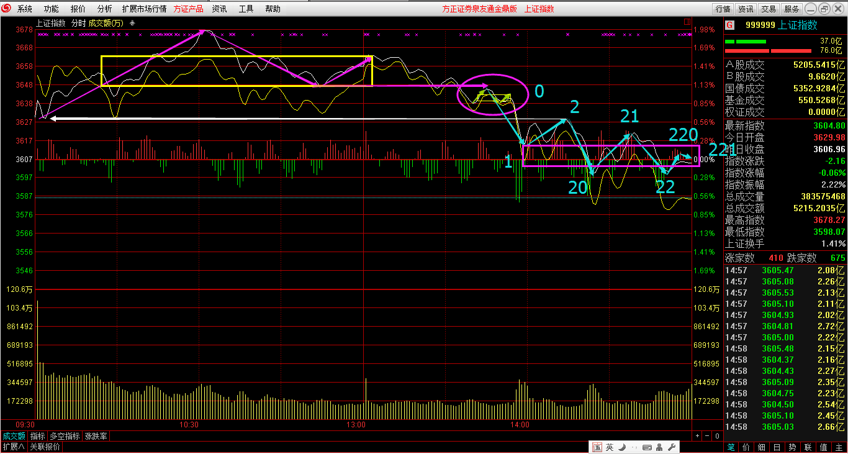Switch to the 多空指标 tab
This screenshot has height=454, width=848.
[x=65, y=436]
